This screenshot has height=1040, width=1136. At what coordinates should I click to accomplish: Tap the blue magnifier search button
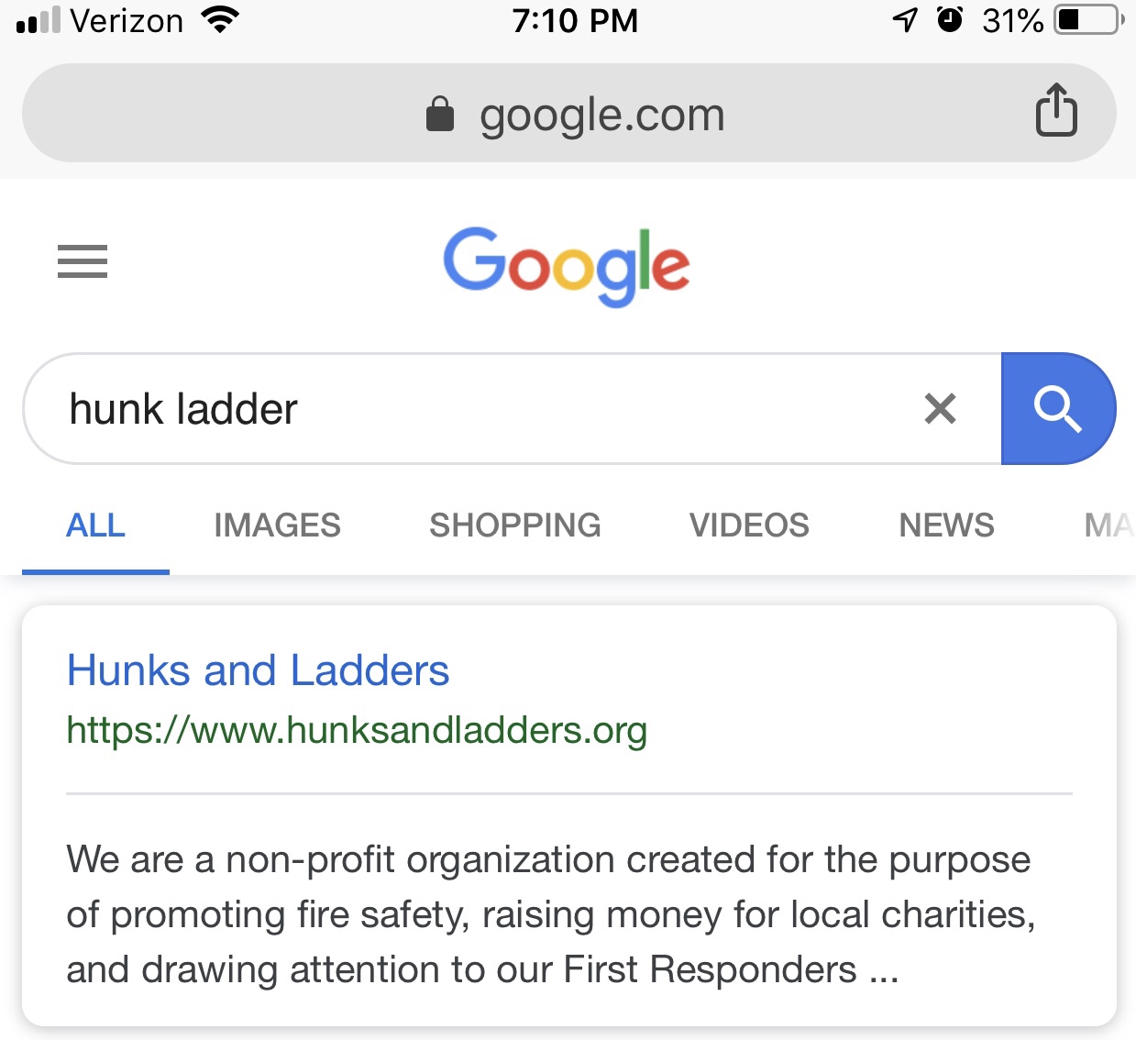point(1058,408)
